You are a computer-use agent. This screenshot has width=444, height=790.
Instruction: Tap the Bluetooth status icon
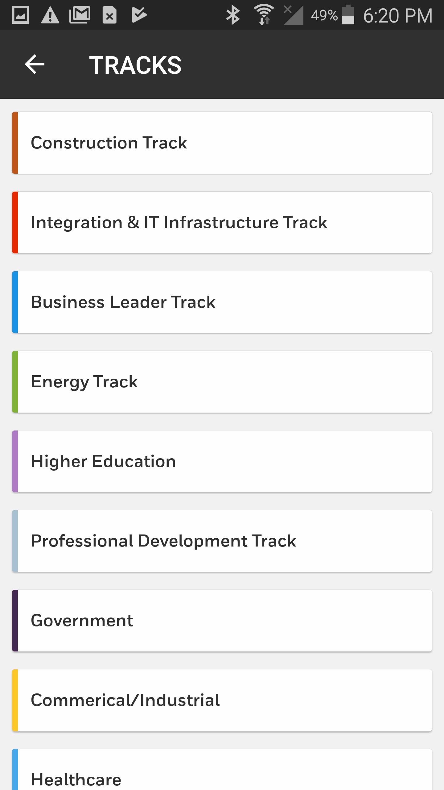point(233,15)
